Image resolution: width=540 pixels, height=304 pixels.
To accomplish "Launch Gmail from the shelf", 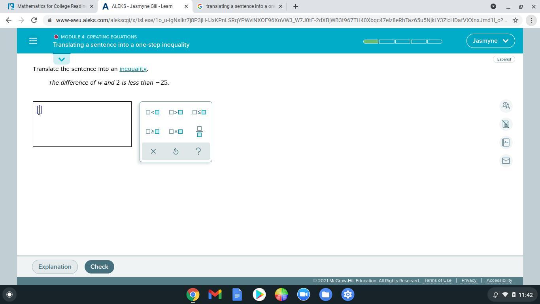I will (215, 294).
